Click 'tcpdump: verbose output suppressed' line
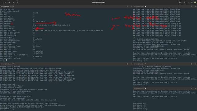The width and height of the screenshot is (197, 111). [x=30, y=68]
